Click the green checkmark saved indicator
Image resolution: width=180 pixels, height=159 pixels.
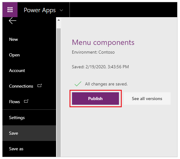point(78,84)
